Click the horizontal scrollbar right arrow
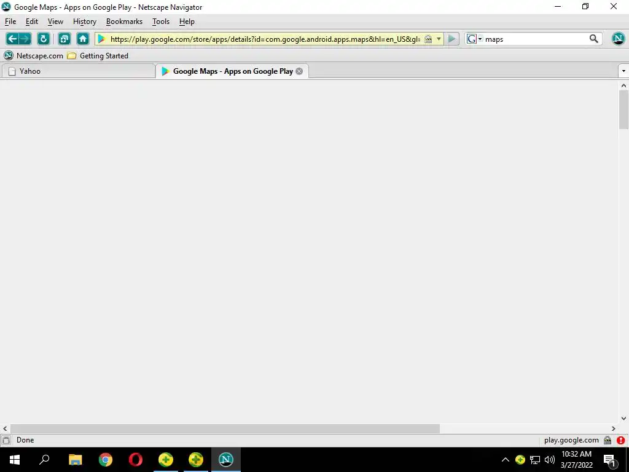Image resolution: width=629 pixels, height=472 pixels. 614,428
